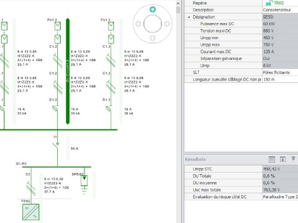Open the SLT Pôles flottants dropdown
Screen dimensions: 298x223
point(280,72)
